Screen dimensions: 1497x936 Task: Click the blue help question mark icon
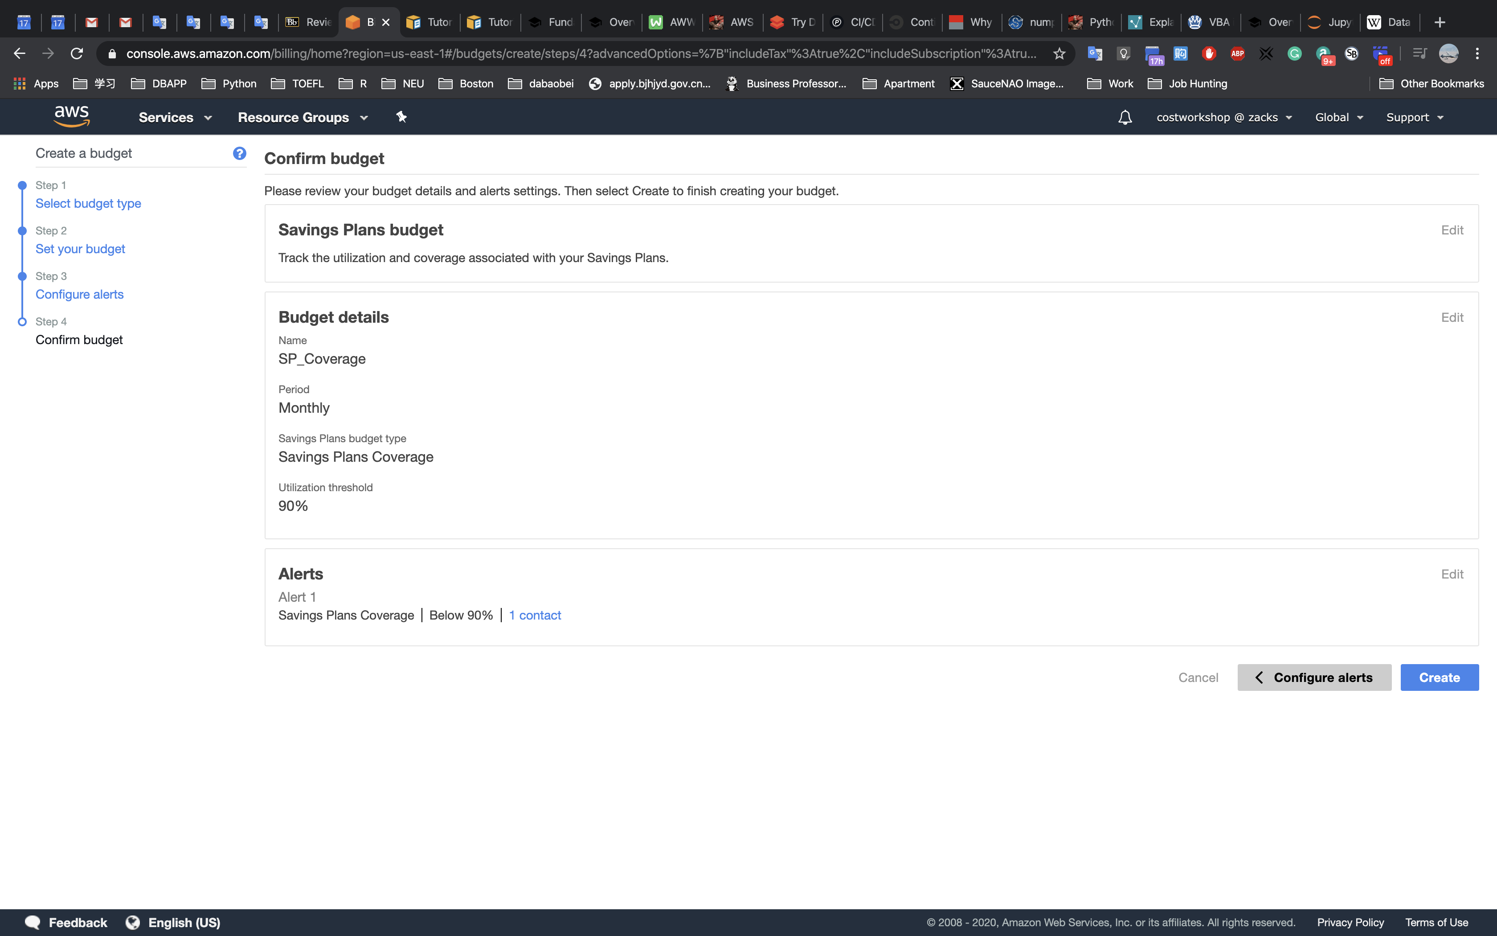click(239, 153)
